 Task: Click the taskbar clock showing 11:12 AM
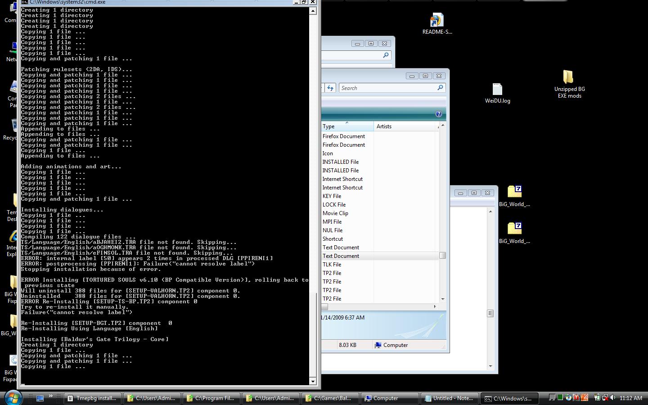tap(630, 398)
